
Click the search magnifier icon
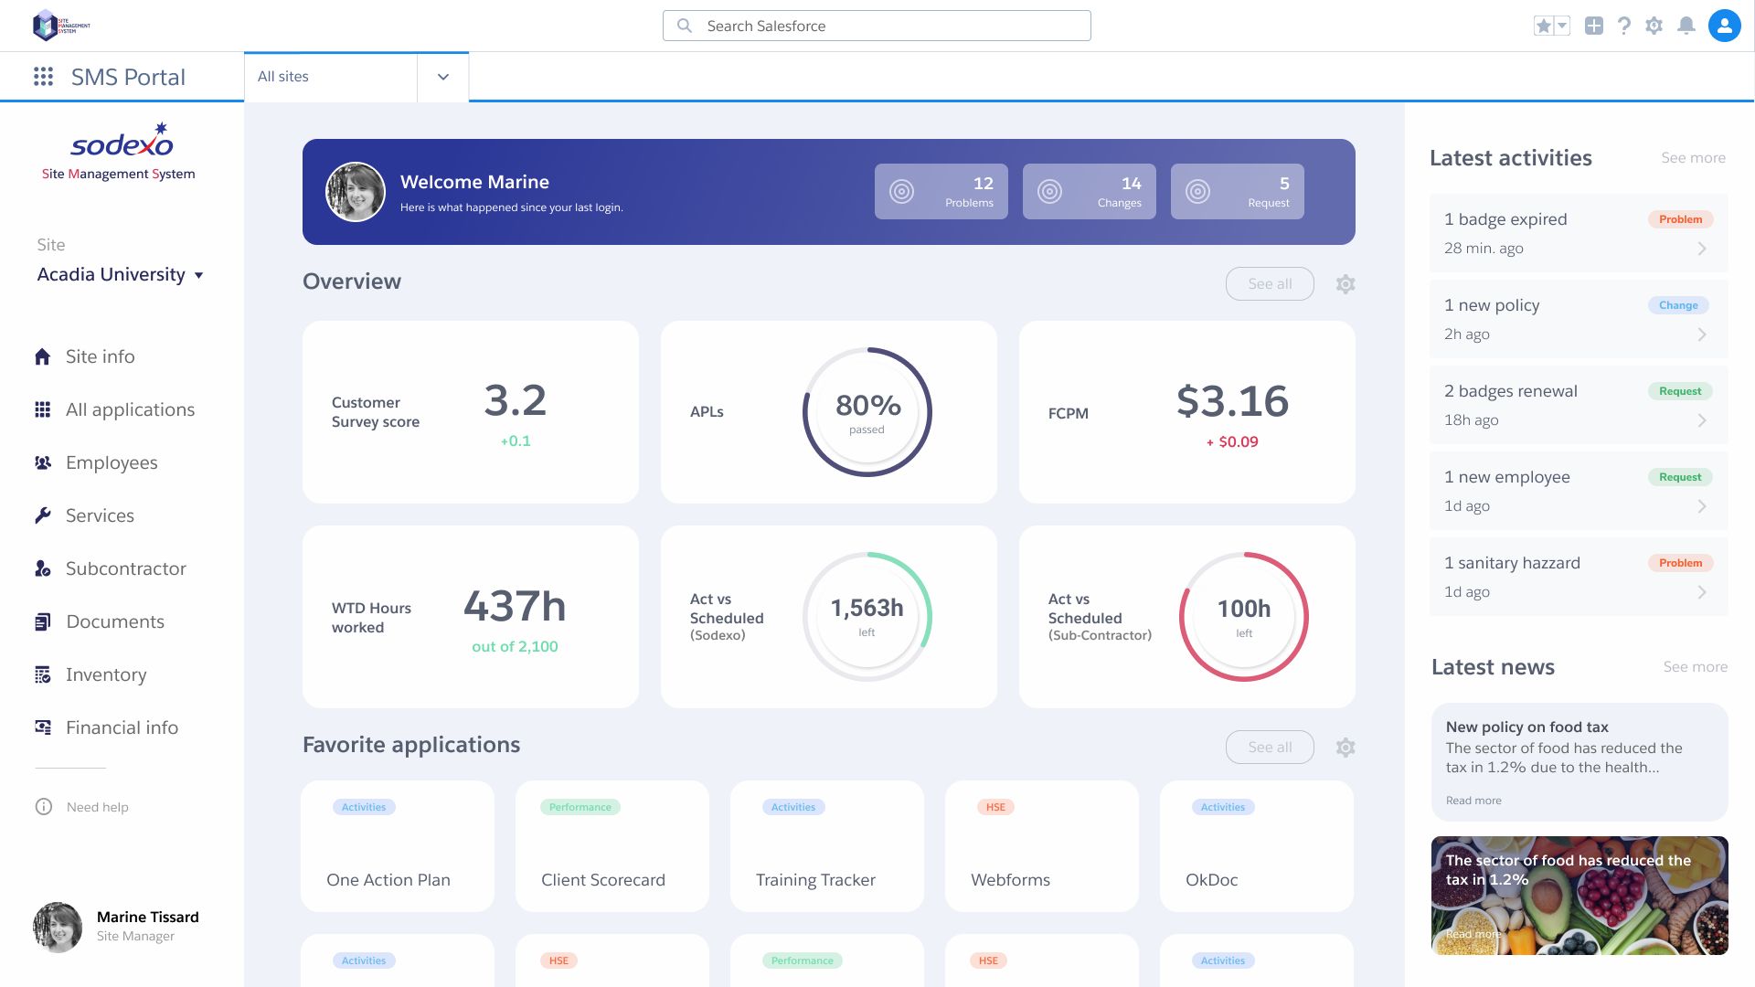tap(685, 26)
